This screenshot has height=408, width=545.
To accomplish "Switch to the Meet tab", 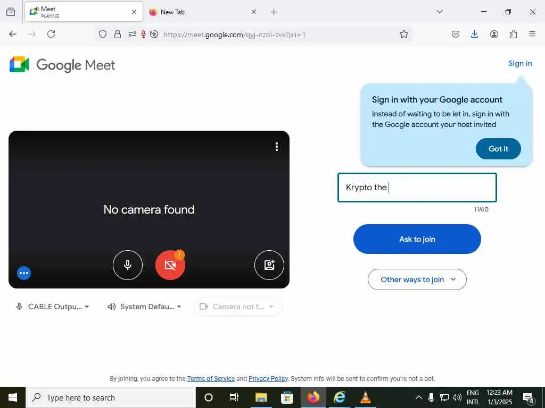I will [84, 12].
